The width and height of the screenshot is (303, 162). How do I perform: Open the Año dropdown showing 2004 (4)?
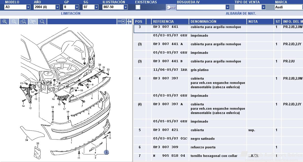pos(57,7)
